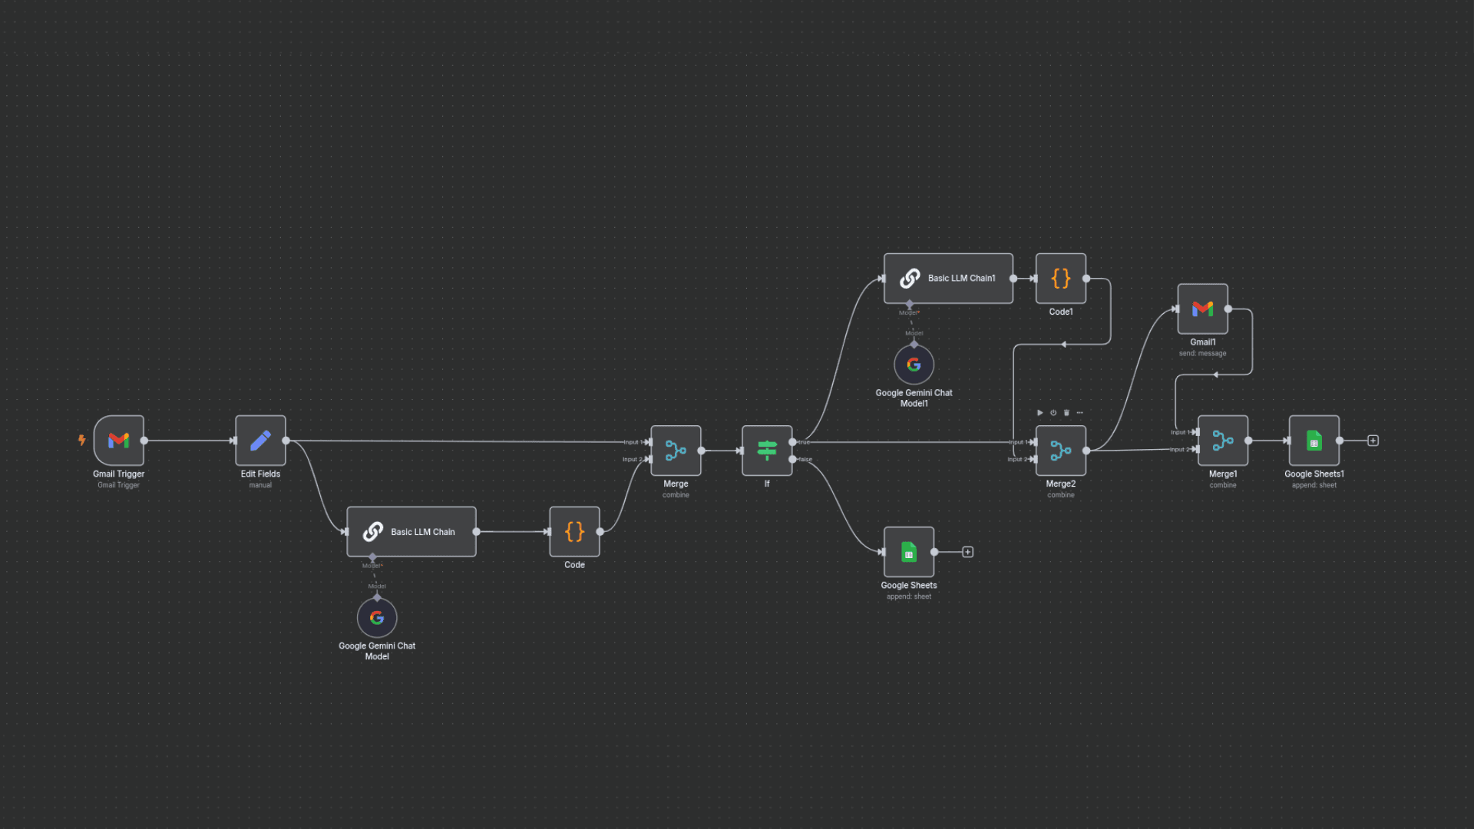1474x829 pixels.
Task: Select the Merge combine node
Action: 676,451
